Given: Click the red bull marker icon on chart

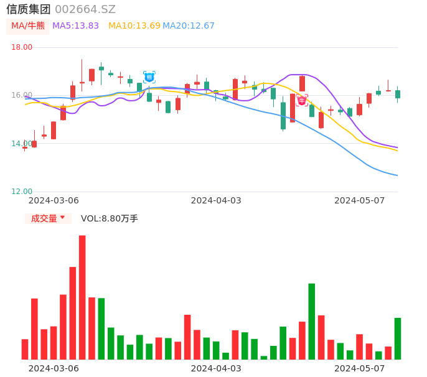Looking at the screenshot, I should (302, 101).
